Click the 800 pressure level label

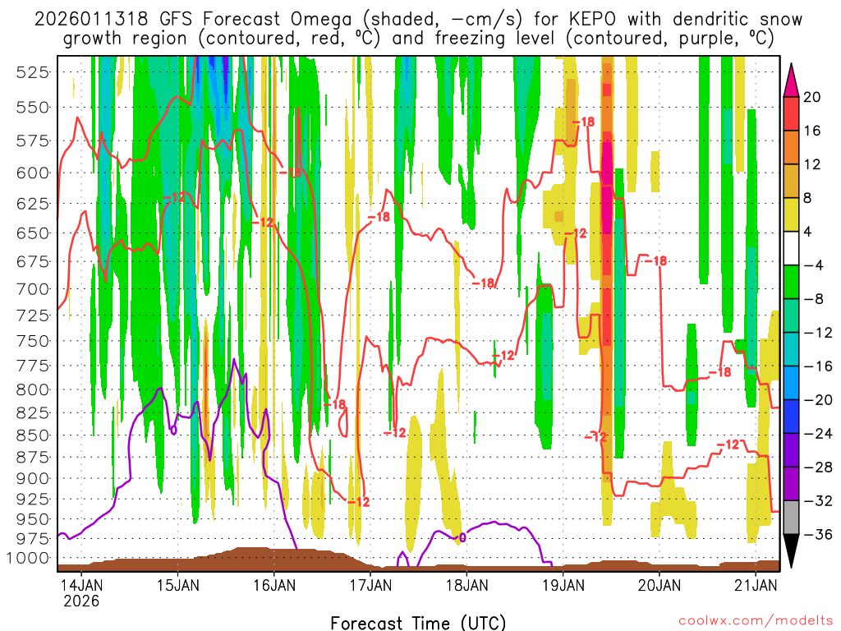click(33, 390)
